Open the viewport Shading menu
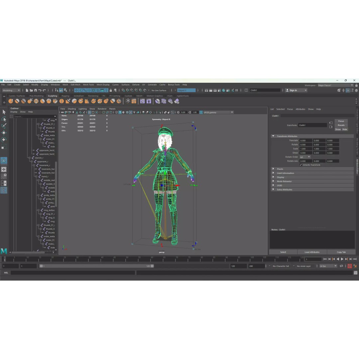This screenshot has height=359, width=359. point(72,109)
